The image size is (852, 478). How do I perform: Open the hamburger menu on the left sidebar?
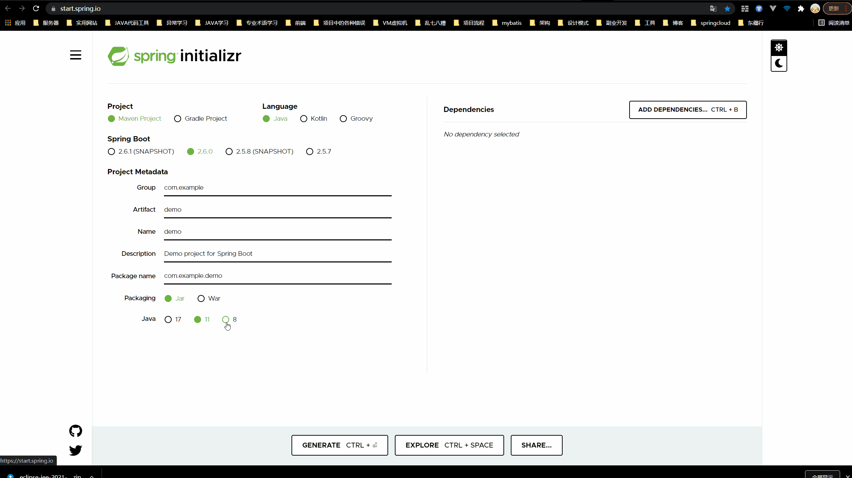coord(75,55)
